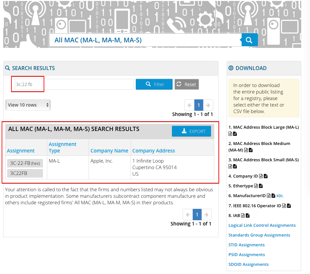Download MA-S solid CSV file icon

click(x=235, y=166)
